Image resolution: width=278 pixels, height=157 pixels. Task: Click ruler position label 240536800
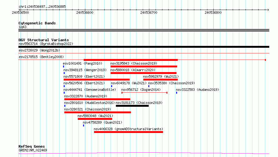point(213,12)
